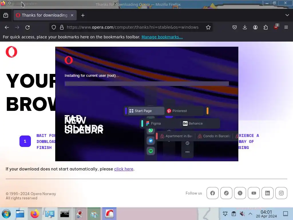This screenshot has height=220, width=293.
Task: Open Opera's LinkedIn page icon
Action: (x=268, y=193)
